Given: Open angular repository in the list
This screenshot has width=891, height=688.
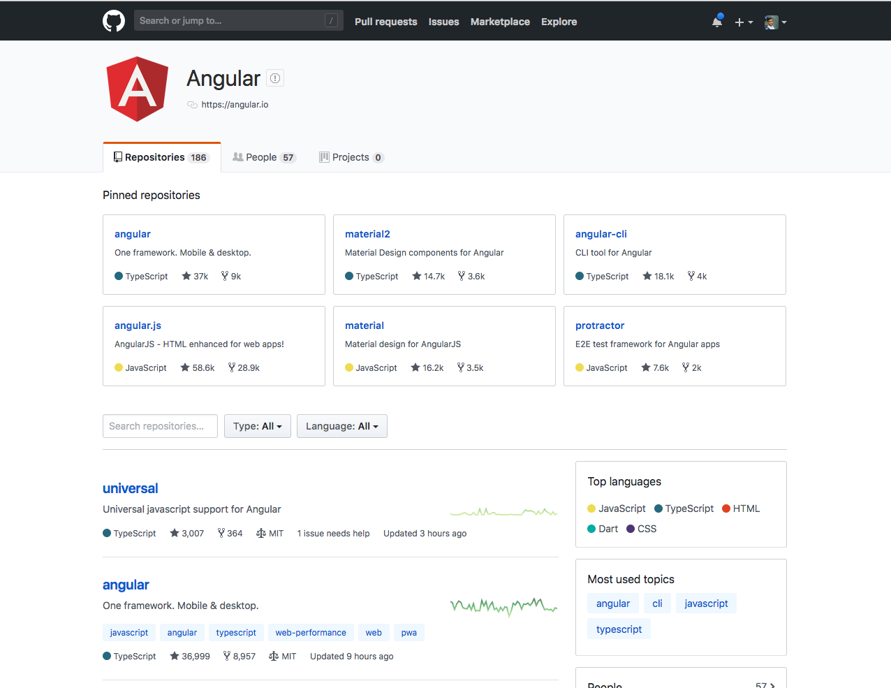Looking at the screenshot, I should pyautogui.click(x=126, y=585).
